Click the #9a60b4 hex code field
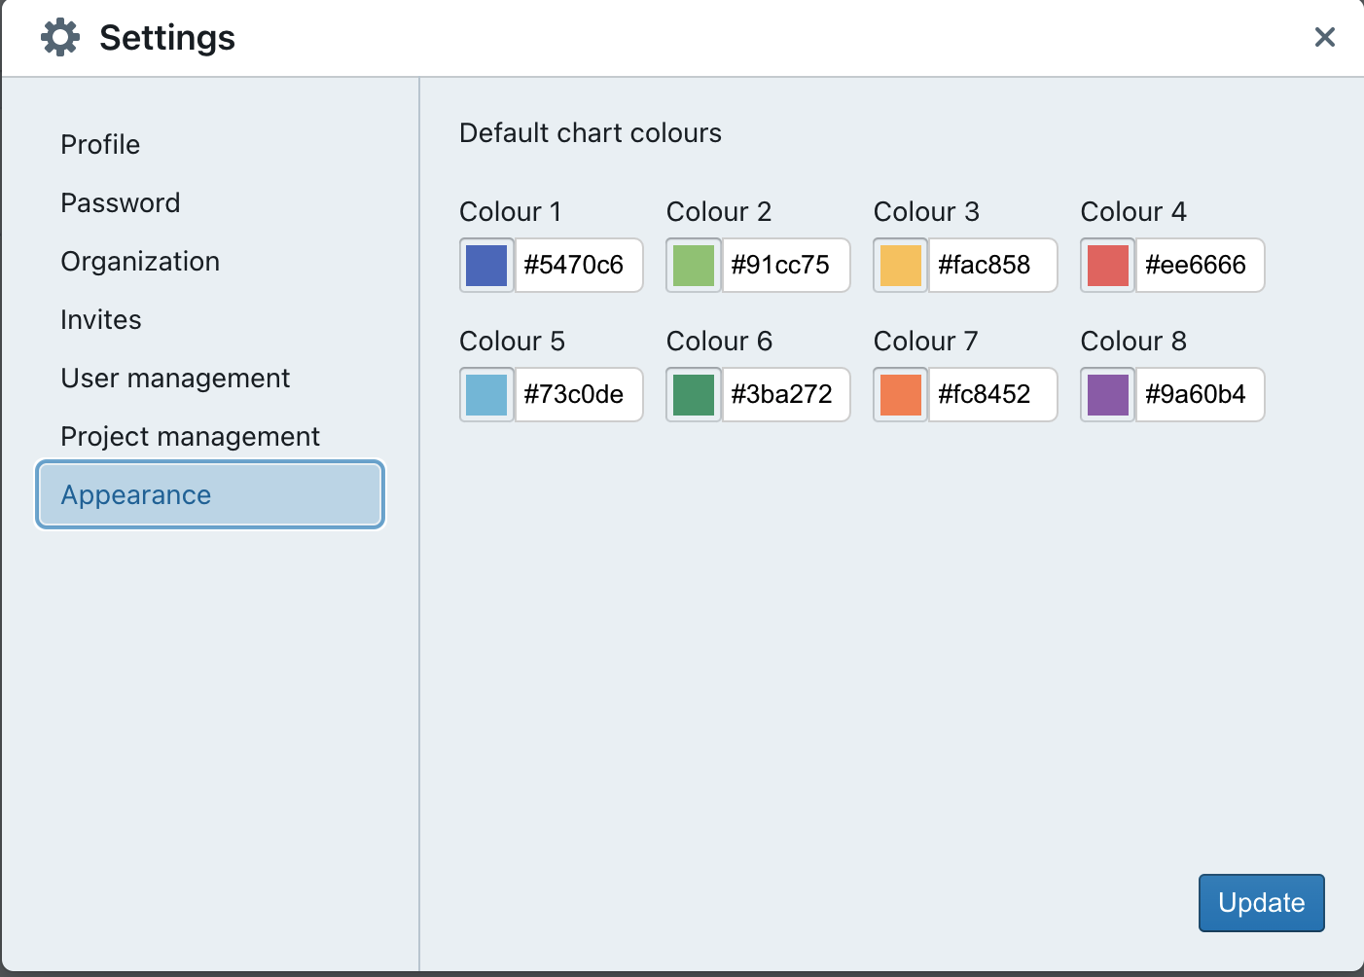 tap(1200, 395)
